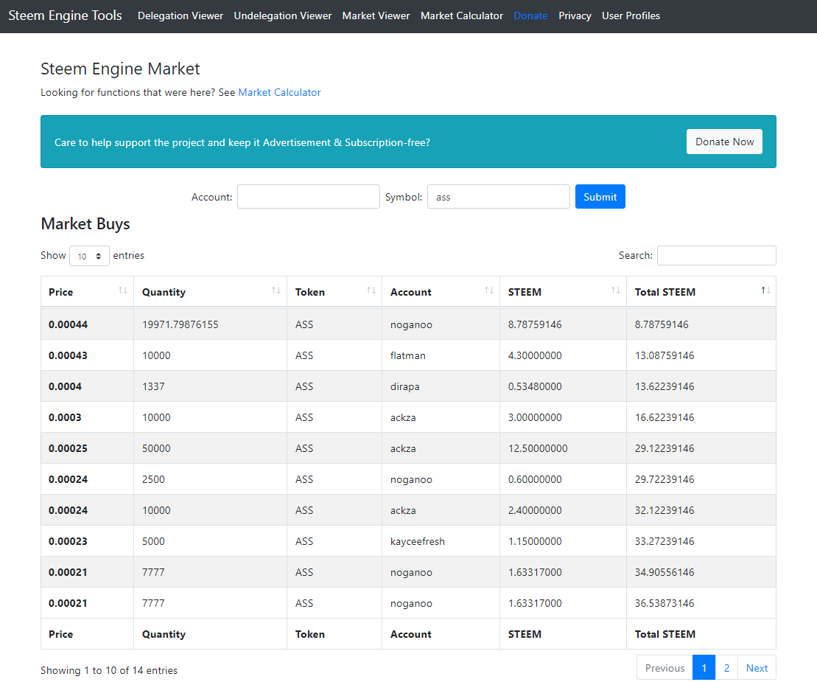817x682 pixels.
Task: Sort by Total STEEM column icon
Action: click(765, 290)
